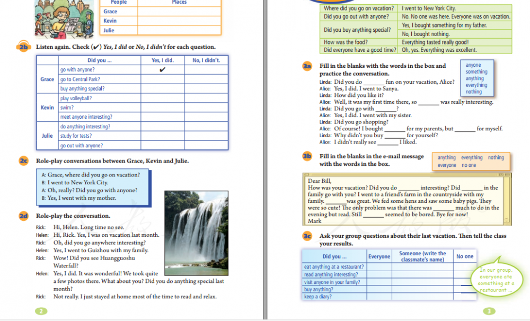Click 'Everything tasted really good!'
Viewport: 530px width, 321px height.
click(x=435, y=42)
